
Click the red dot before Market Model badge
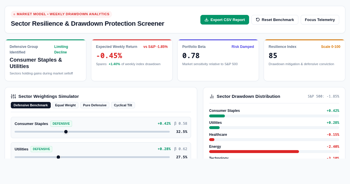(14, 14)
